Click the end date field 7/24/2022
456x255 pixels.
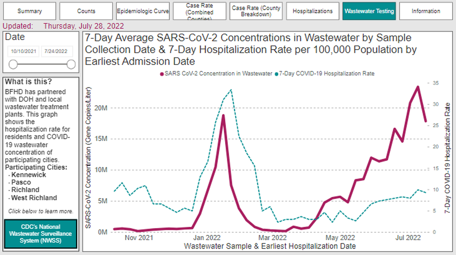[57, 51]
